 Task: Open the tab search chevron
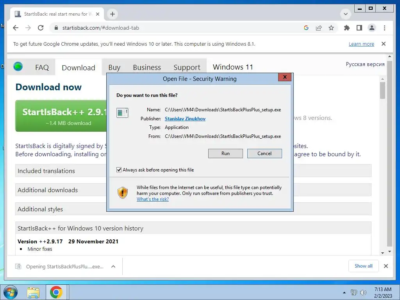(346, 14)
